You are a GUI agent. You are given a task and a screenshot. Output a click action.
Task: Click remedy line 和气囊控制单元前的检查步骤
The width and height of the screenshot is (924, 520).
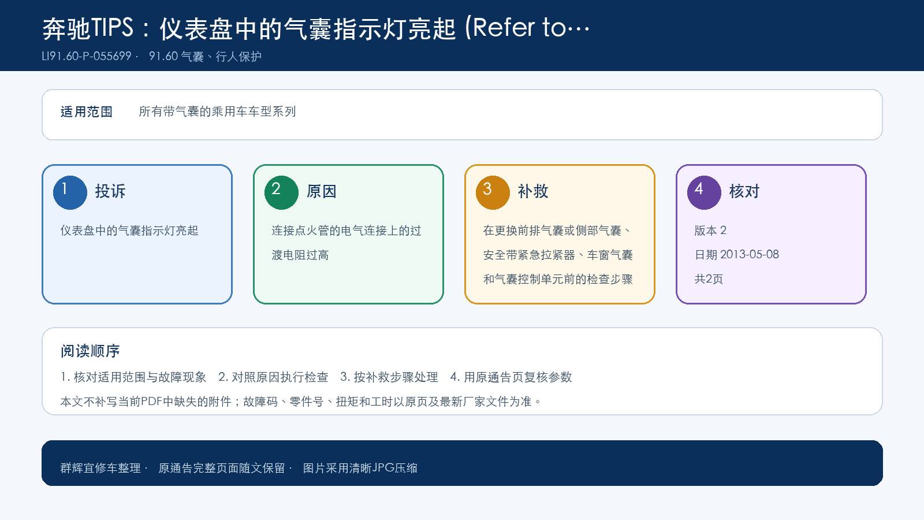(558, 279)
